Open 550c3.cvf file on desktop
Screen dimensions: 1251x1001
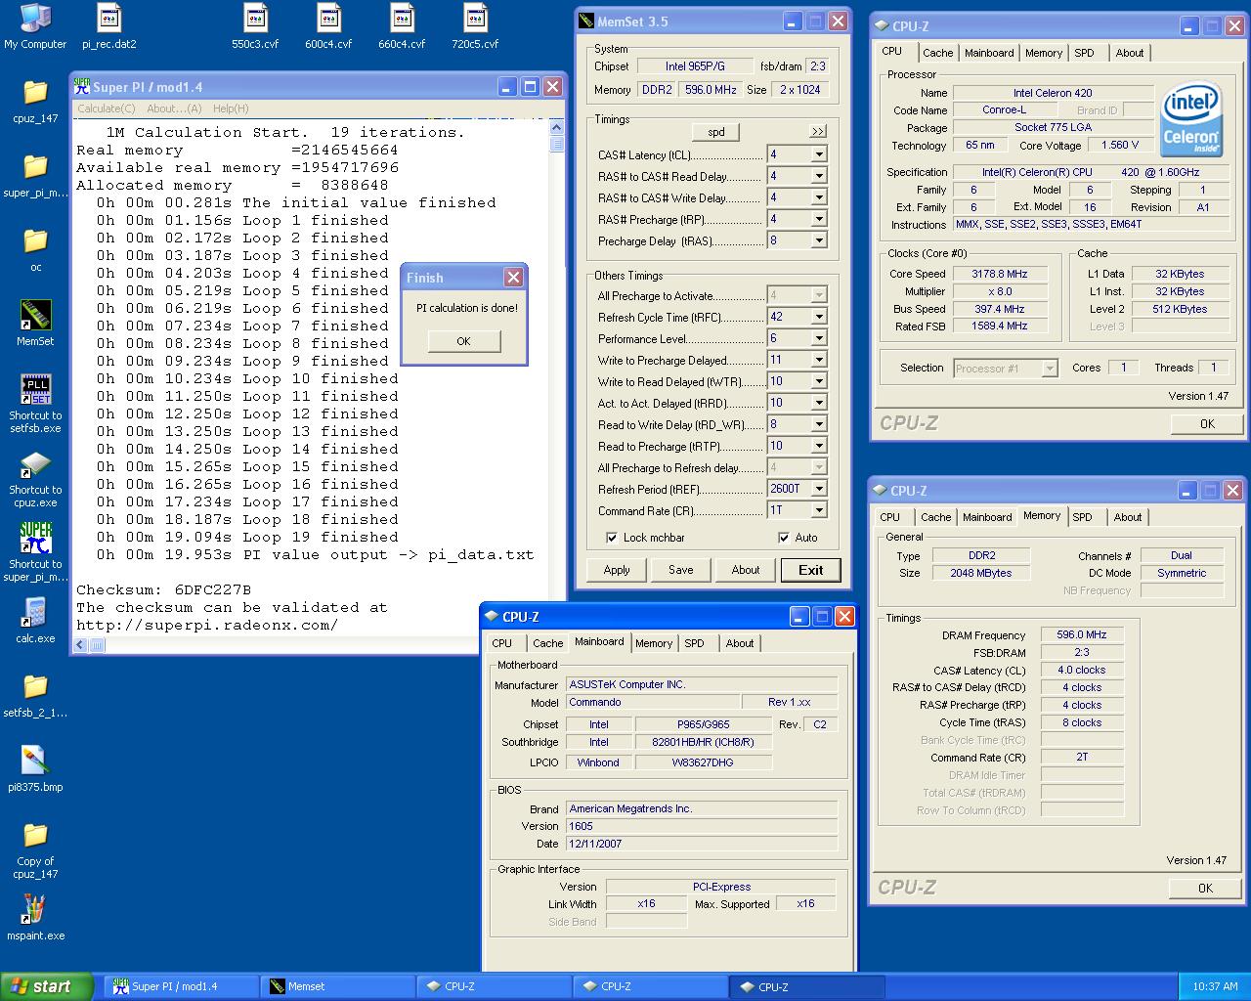(255, 26)
